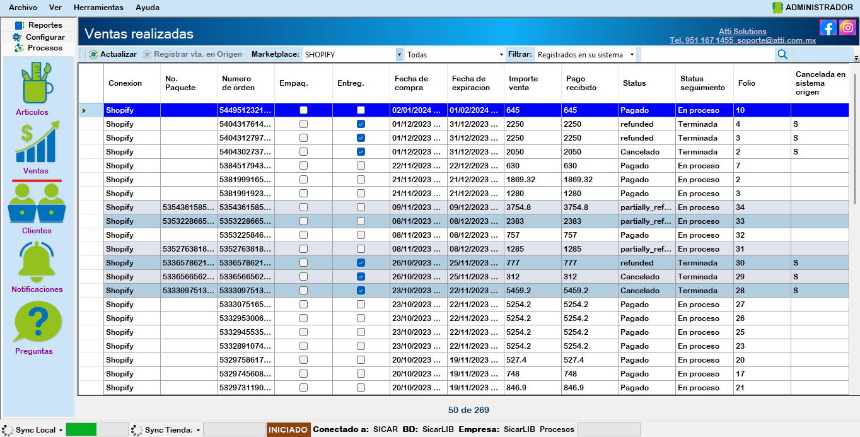The height and width of the screenshot is (437, 860).
Task: Open the Clientes sidebar icon
Action: tap(37, 203)
